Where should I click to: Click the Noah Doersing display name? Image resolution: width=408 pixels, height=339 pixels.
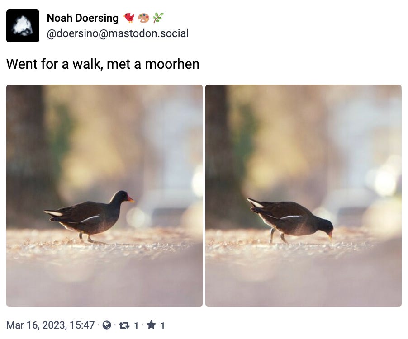pos(82,18)
